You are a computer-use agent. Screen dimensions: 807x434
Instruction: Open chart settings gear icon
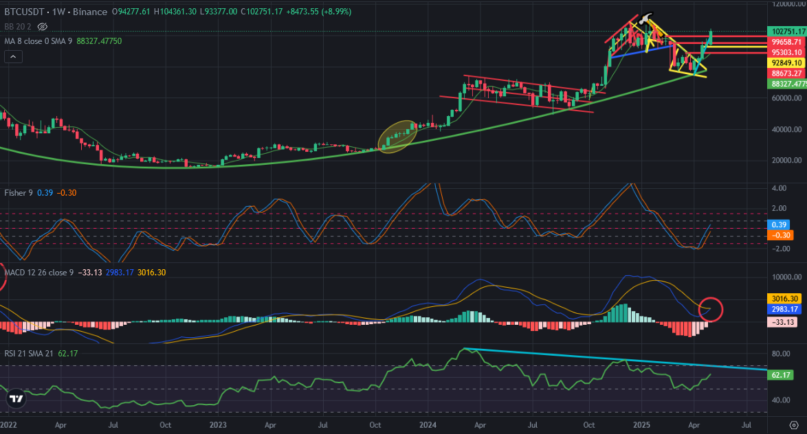pos(794,425)
